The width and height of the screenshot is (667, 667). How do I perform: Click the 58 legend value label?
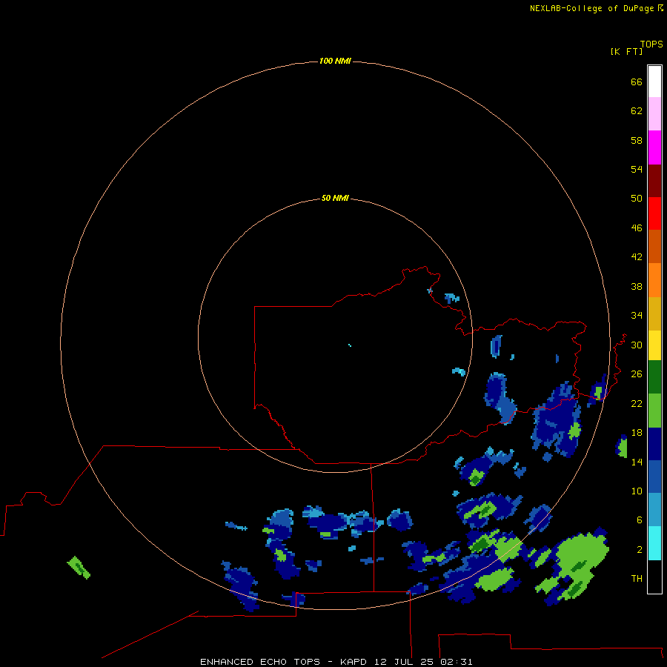point(637,140)
